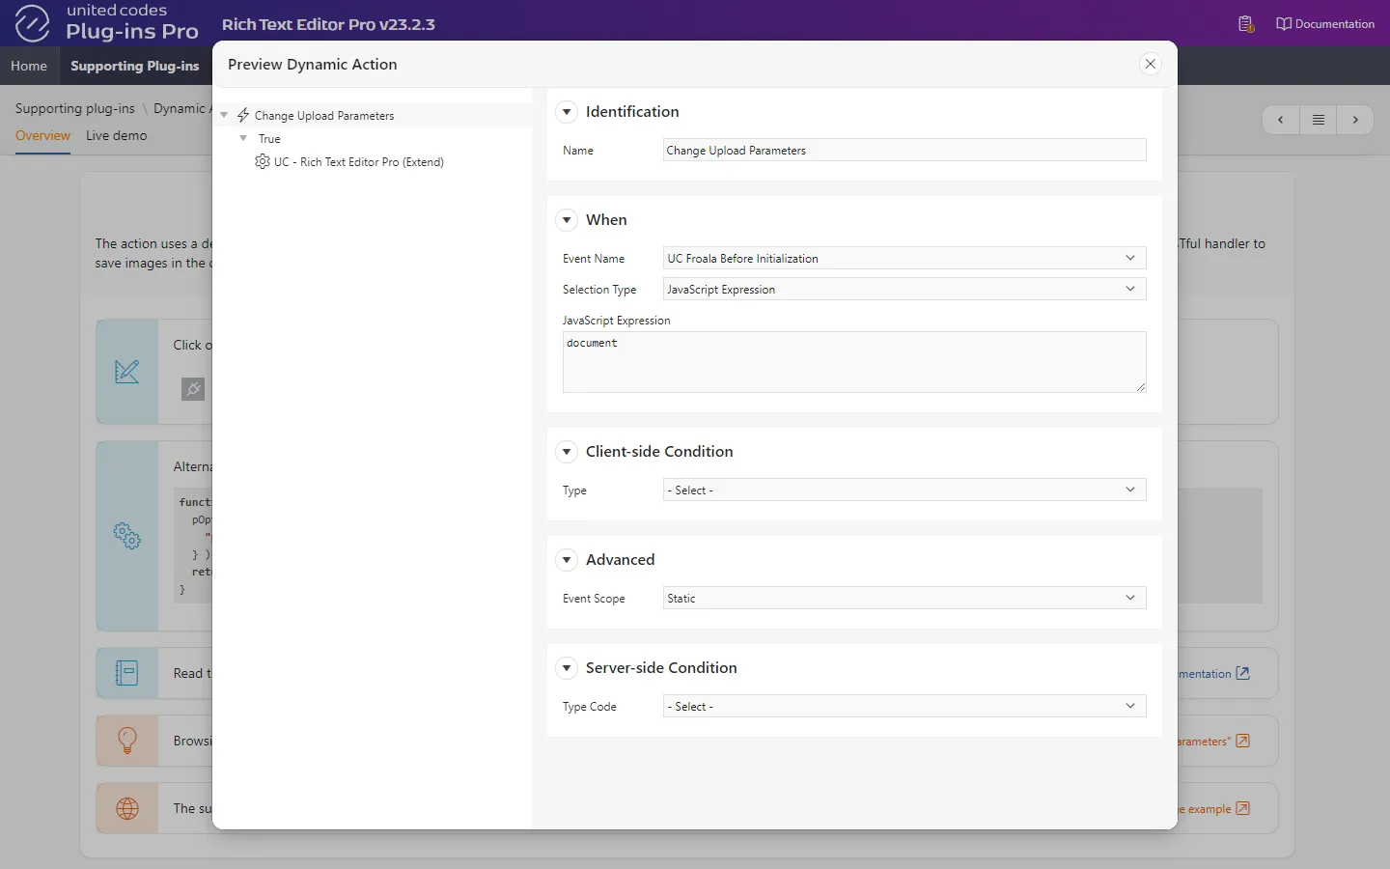Image resolution: width=1390 pixels, height=869 pixels.
Task: Open the Home menu item
Action: 29,66
